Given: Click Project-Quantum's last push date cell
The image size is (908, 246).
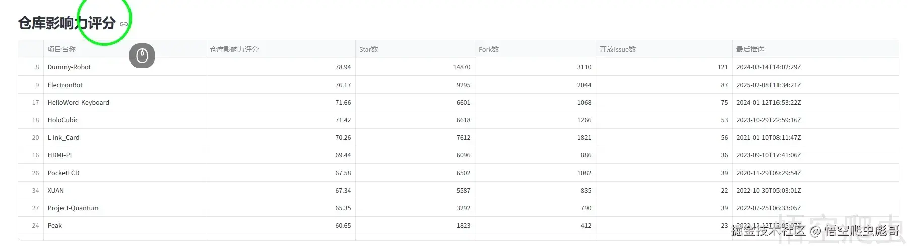Looking at the screenshot, I should (768, 208).
